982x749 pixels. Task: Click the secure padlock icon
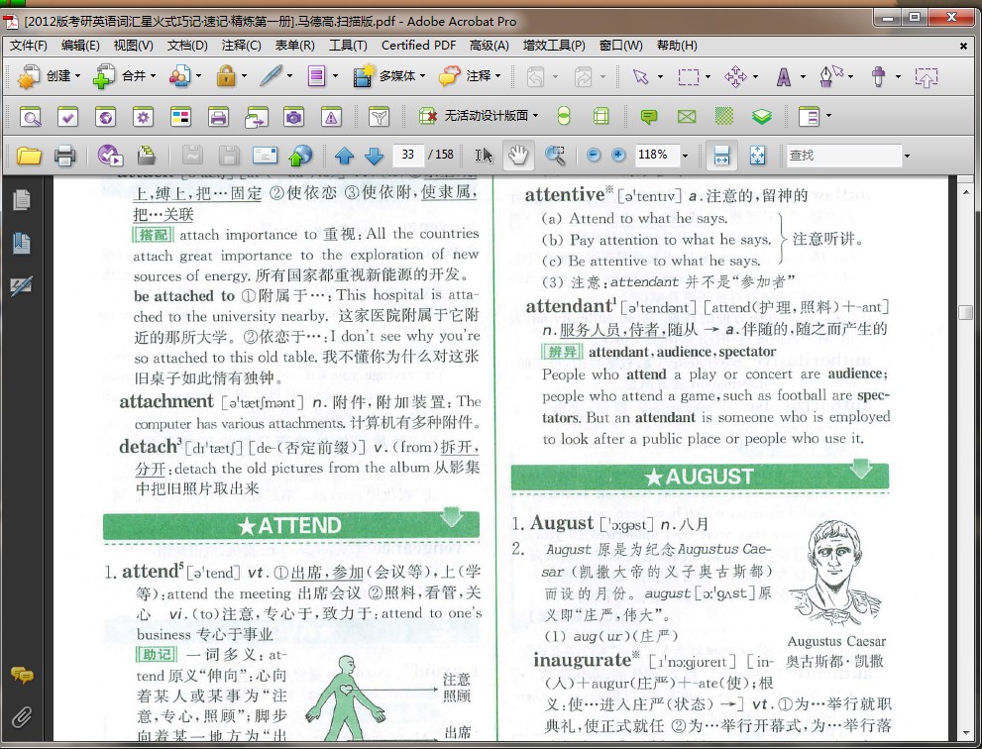tap(226, 76)
